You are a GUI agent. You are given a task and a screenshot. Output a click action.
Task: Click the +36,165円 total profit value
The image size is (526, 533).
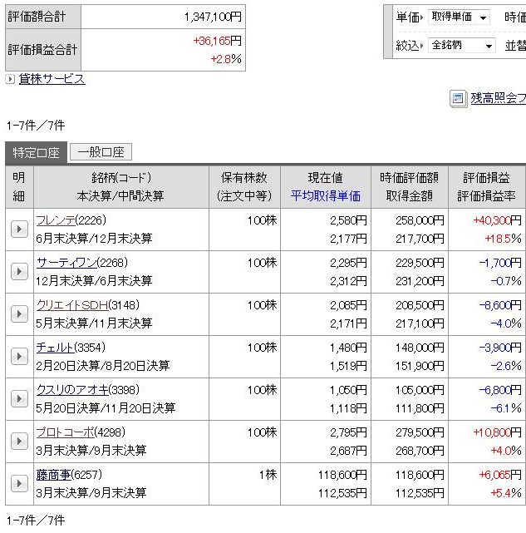(218, 41)
